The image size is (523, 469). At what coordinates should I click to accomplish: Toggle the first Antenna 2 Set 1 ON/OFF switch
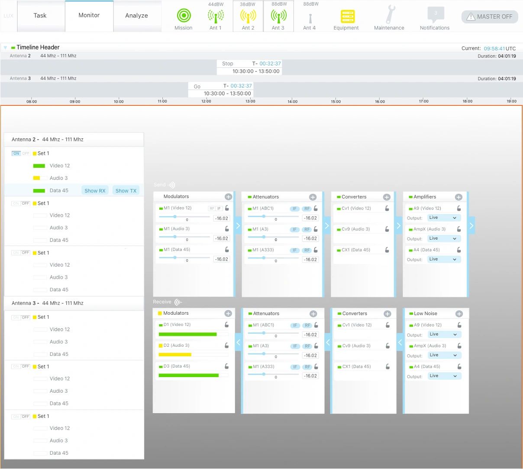(21, 153)
